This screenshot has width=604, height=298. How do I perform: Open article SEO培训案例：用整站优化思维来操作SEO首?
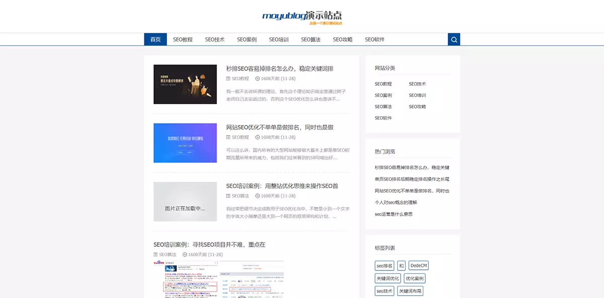pyautogui.click(x=282, y=186)
